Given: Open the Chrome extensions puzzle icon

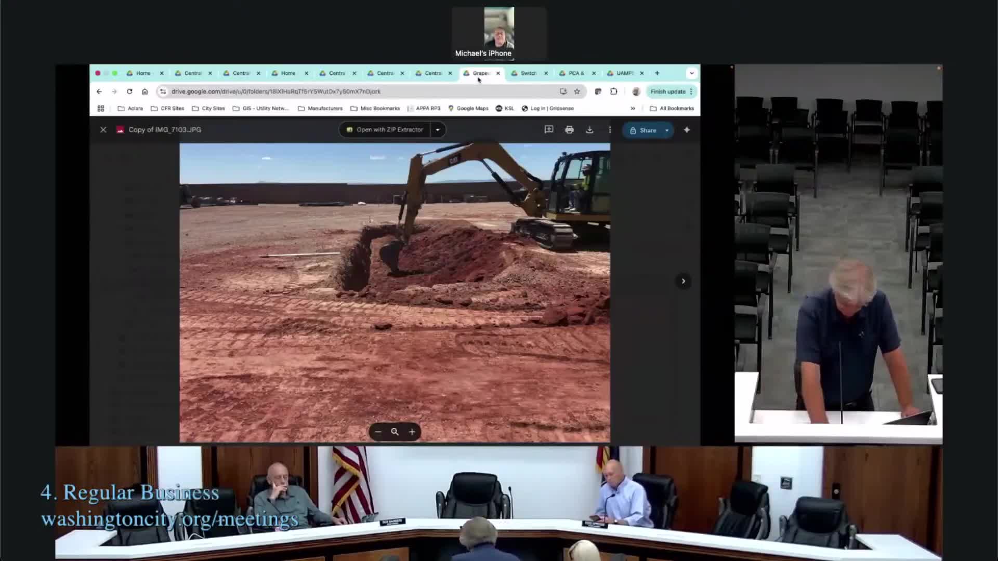Looking at the screenshot, I should (614, 91).
